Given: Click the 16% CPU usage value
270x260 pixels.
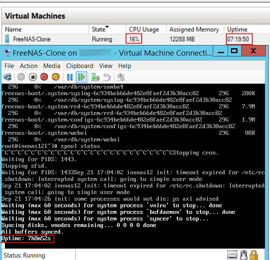Looking at the screenshot, I should (x=134, y=39).
